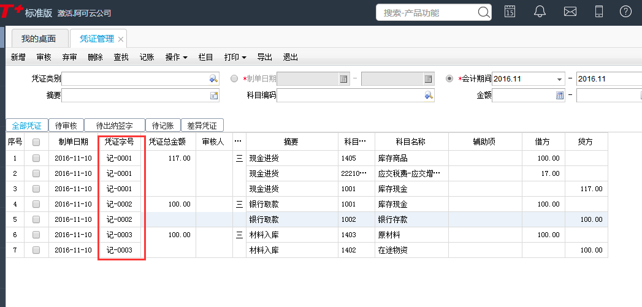Click 新增 toolbar button

tap(18, 58)
